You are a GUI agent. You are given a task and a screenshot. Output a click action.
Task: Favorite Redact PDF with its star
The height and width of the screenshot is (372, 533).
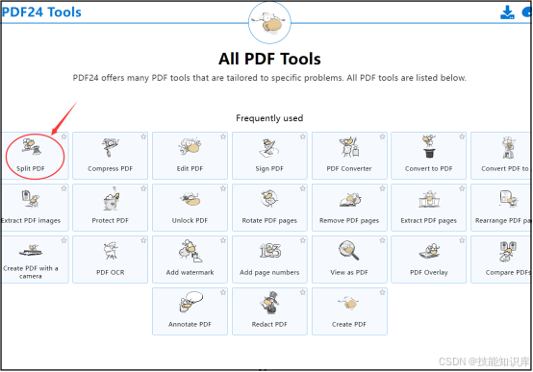pyautogui.click(x=302, y=292)
